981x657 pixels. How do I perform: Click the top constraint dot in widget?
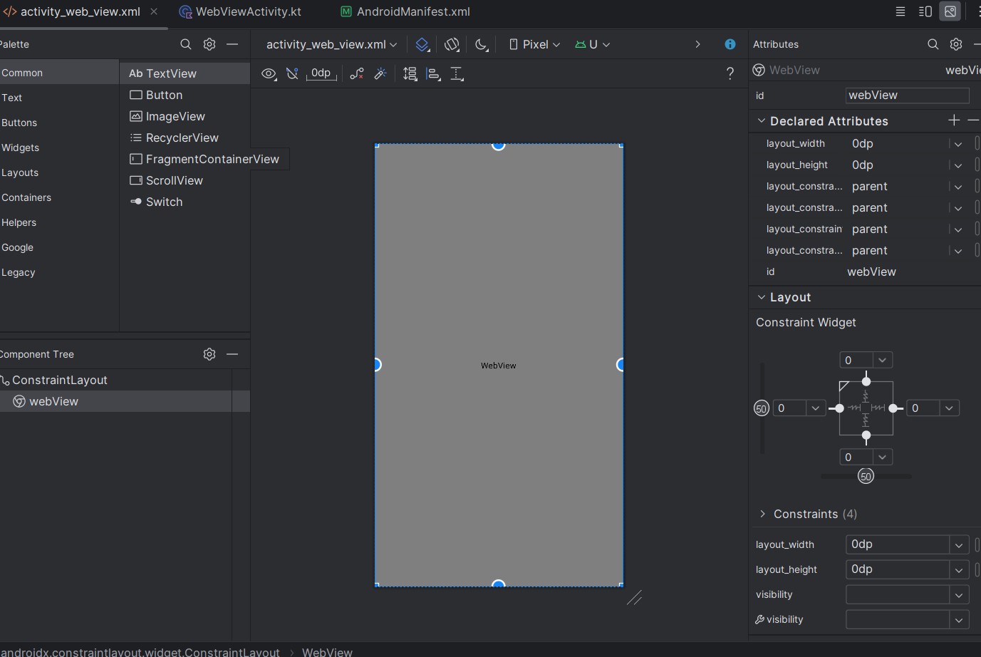tap(866, 382)
